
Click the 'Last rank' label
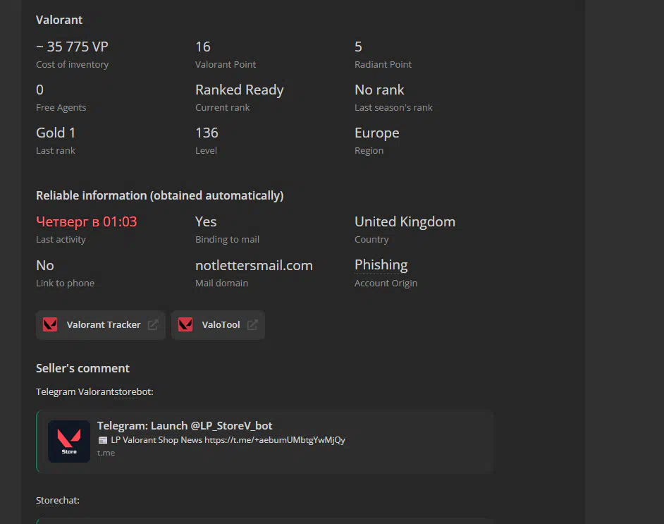click(x=56, y=151)
